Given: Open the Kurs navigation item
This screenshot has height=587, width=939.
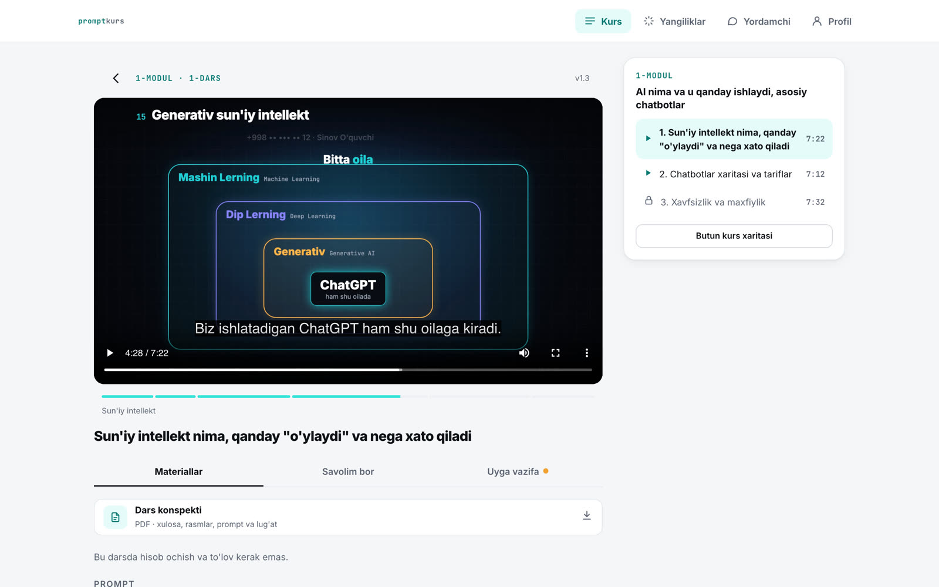Looking at the screenshot, I should (x=603, y=21).
